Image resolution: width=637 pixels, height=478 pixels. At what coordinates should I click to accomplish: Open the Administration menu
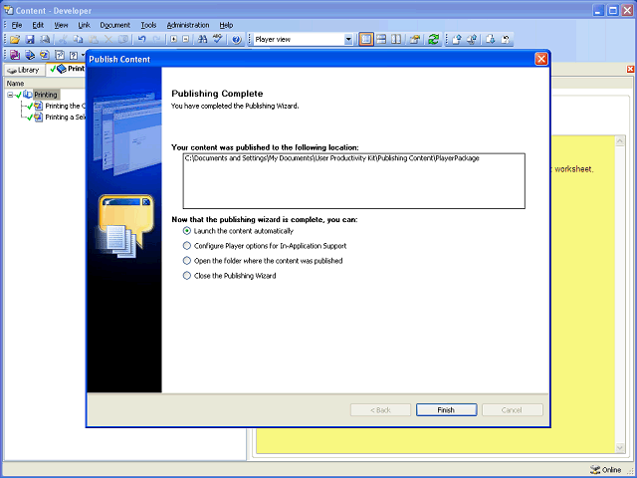[x=188, y=25]
